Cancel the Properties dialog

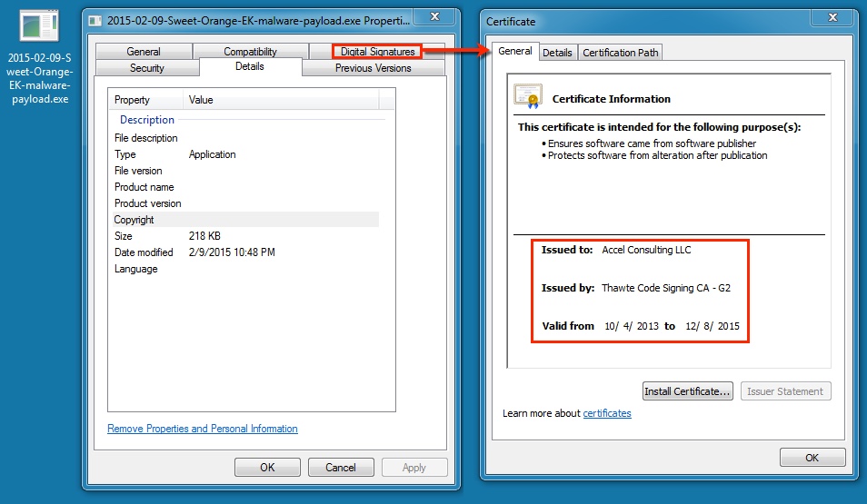click(340, 468)
